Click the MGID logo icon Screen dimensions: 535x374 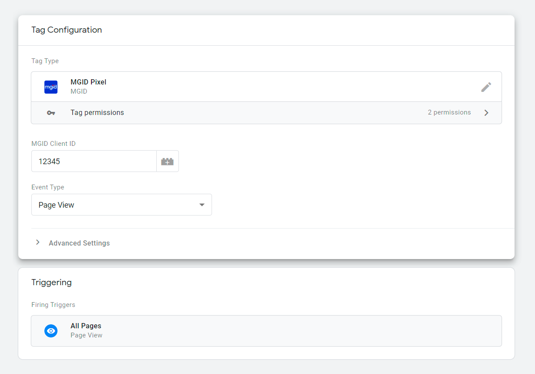point(51,87)
